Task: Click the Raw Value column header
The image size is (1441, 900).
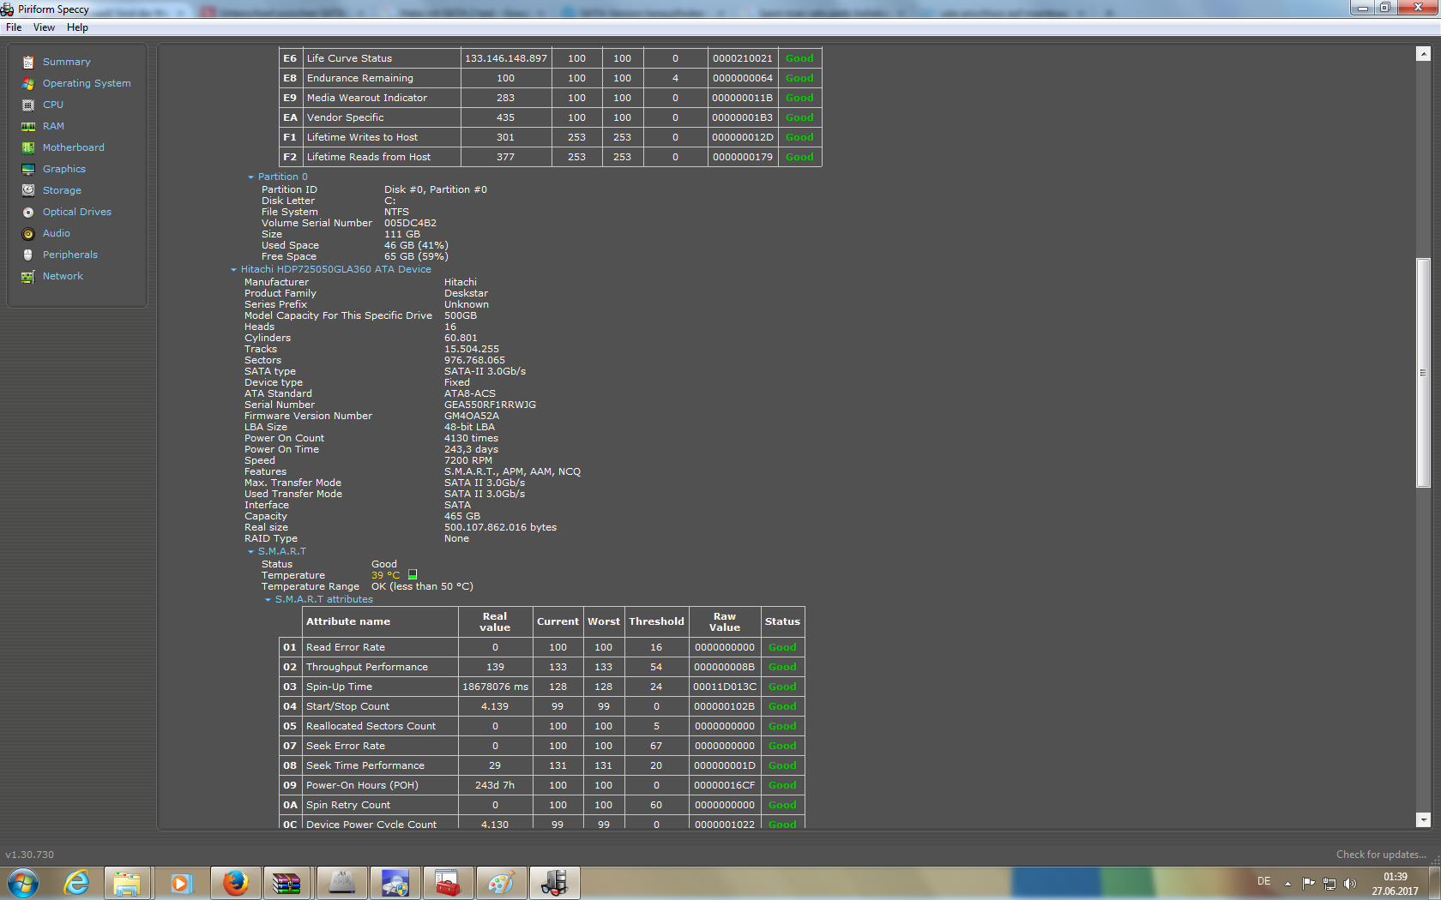Action: click(725, 621)
